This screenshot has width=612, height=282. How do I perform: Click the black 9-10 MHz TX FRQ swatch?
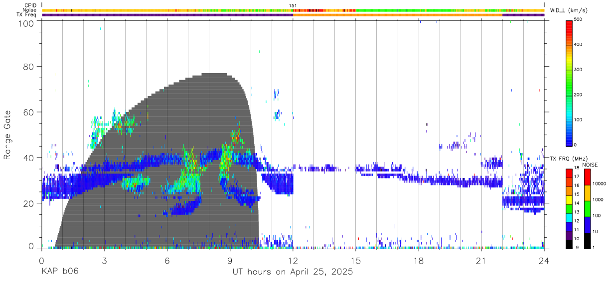coord(569,244)
